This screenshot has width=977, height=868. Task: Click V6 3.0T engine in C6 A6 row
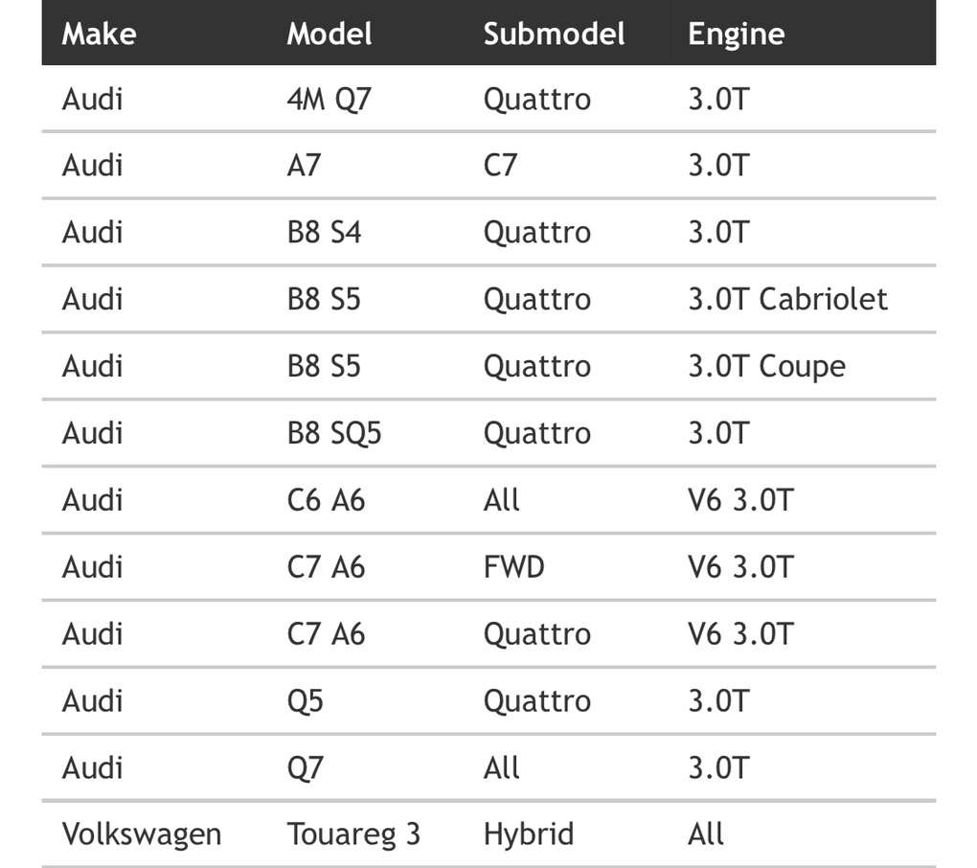(x=740, y=500)
